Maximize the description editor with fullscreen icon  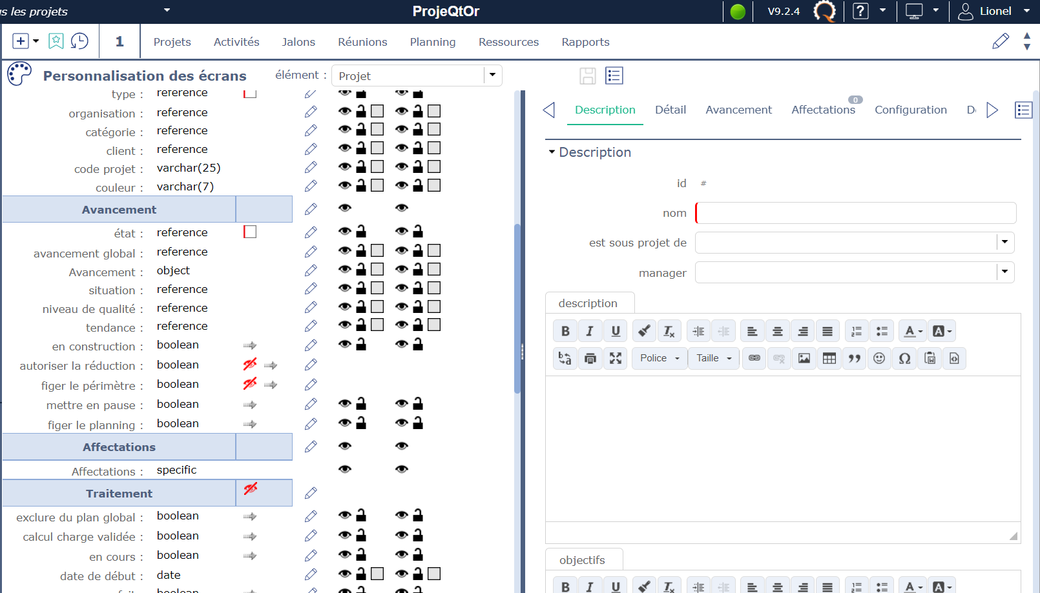615,358
